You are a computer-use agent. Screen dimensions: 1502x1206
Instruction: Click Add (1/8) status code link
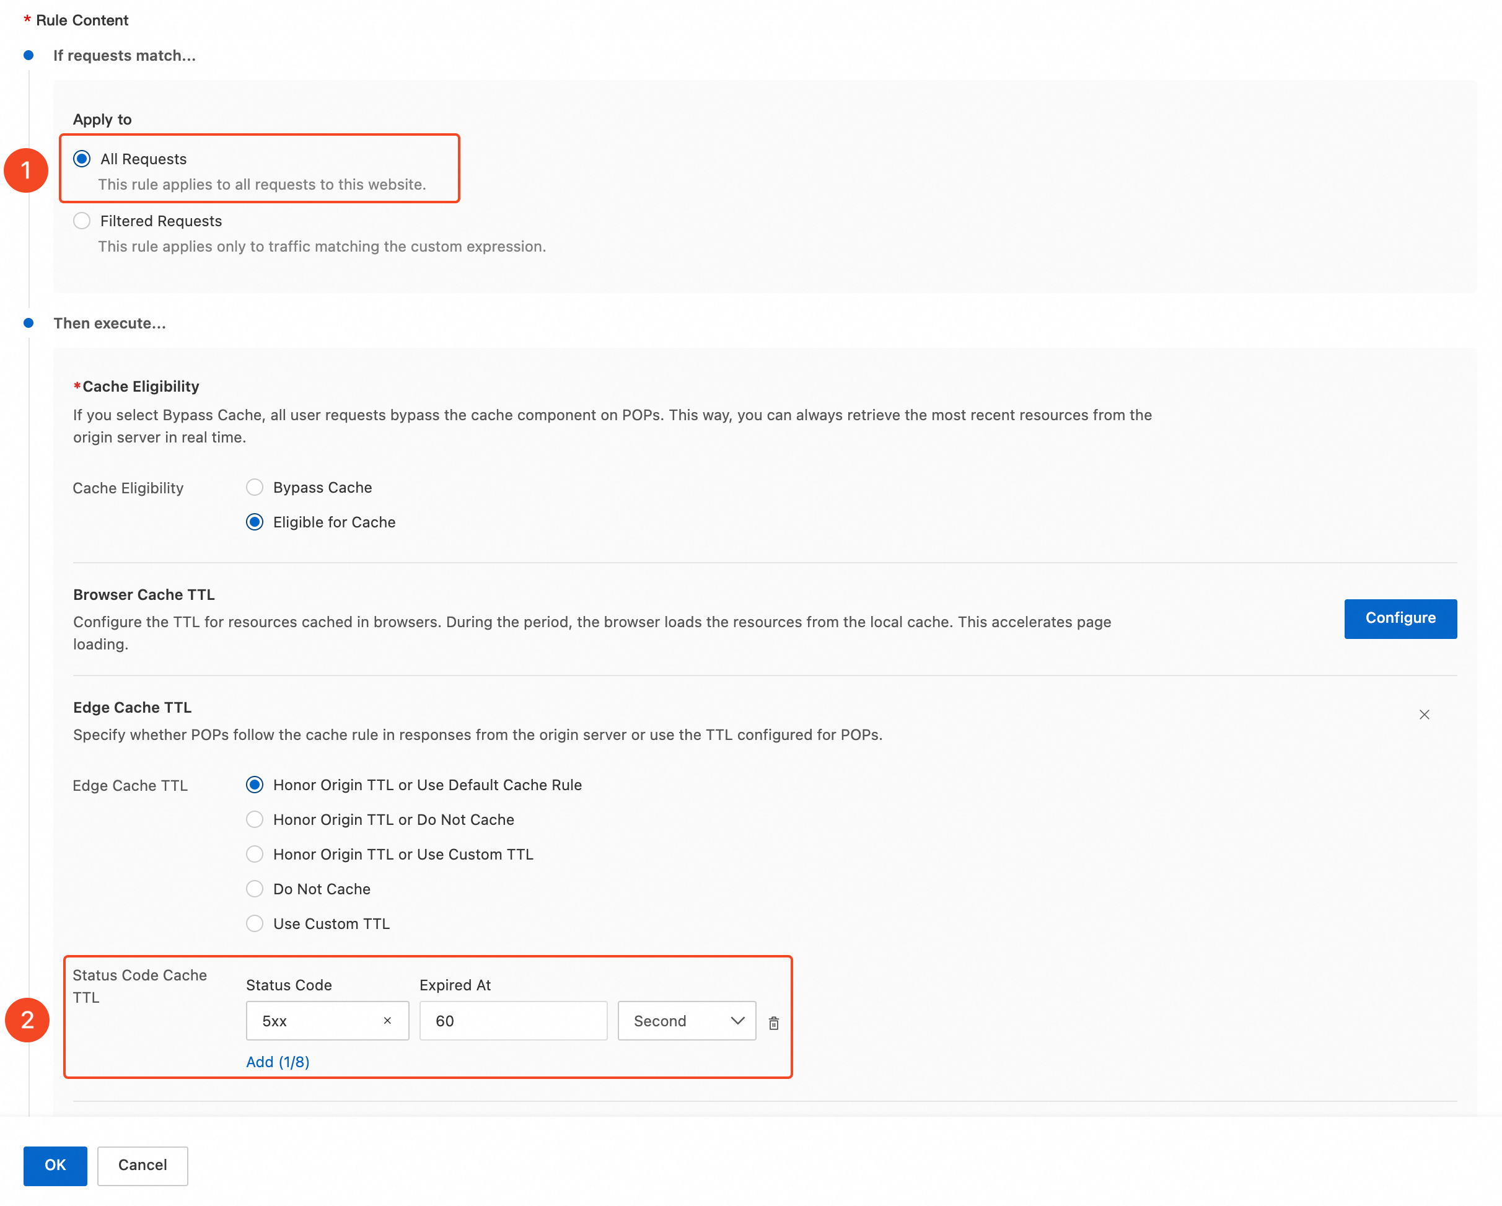277,1062
